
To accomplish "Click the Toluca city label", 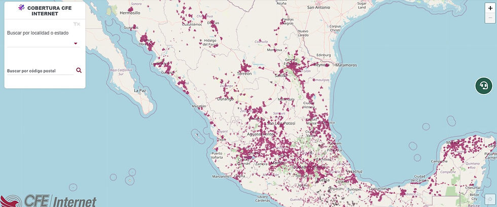I will pos(301,176).
